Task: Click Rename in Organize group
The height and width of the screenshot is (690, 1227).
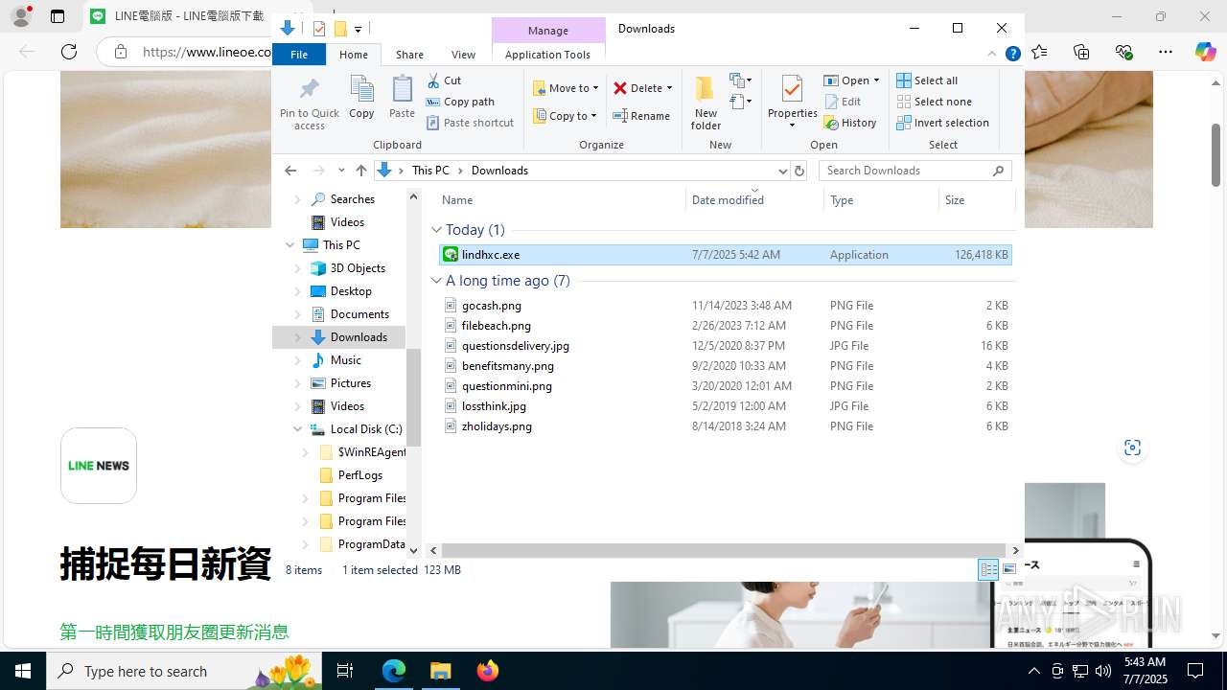Action: [x=641, y=116]
